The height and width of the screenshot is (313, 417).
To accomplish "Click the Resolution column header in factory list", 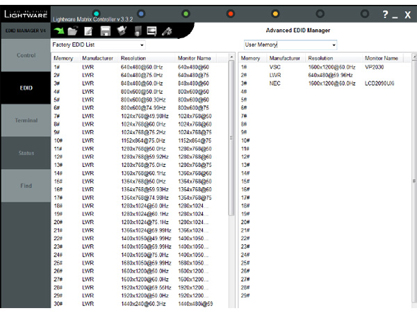I will [x=133, y=58].
